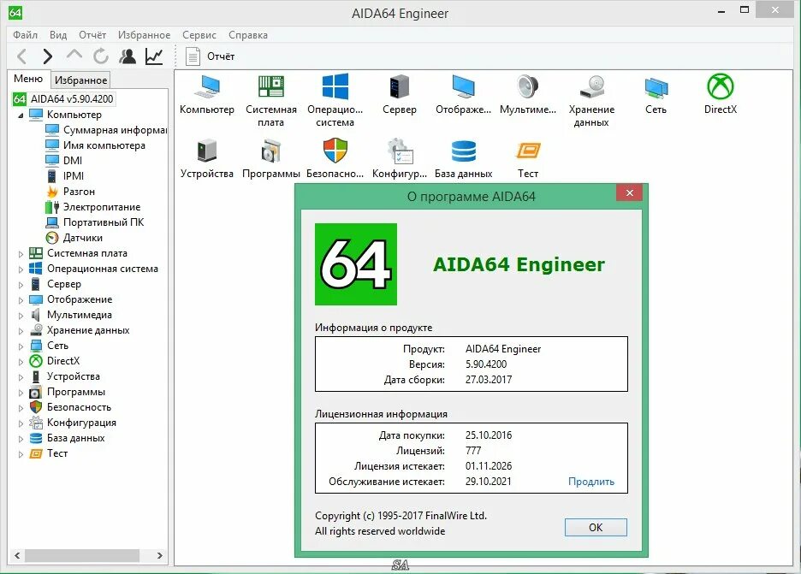Viewport: 801px width, 574px height.
Task: Open the Устройства icon in the main pane
Action: coord(207,151)
